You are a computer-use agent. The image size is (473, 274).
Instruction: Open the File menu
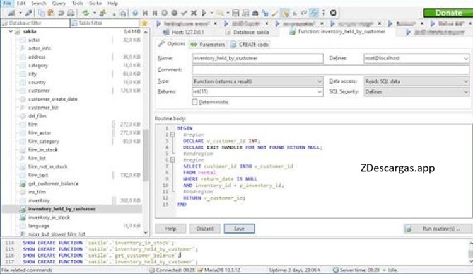[x=7, y=3]
